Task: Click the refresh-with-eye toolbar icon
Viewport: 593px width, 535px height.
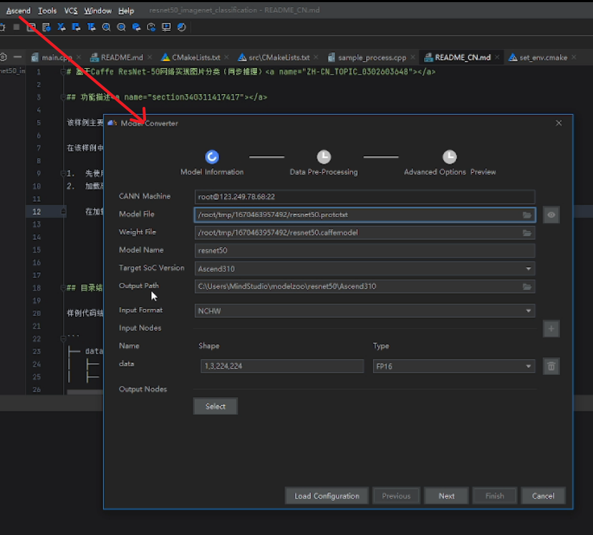Action: tap(151, 27)
